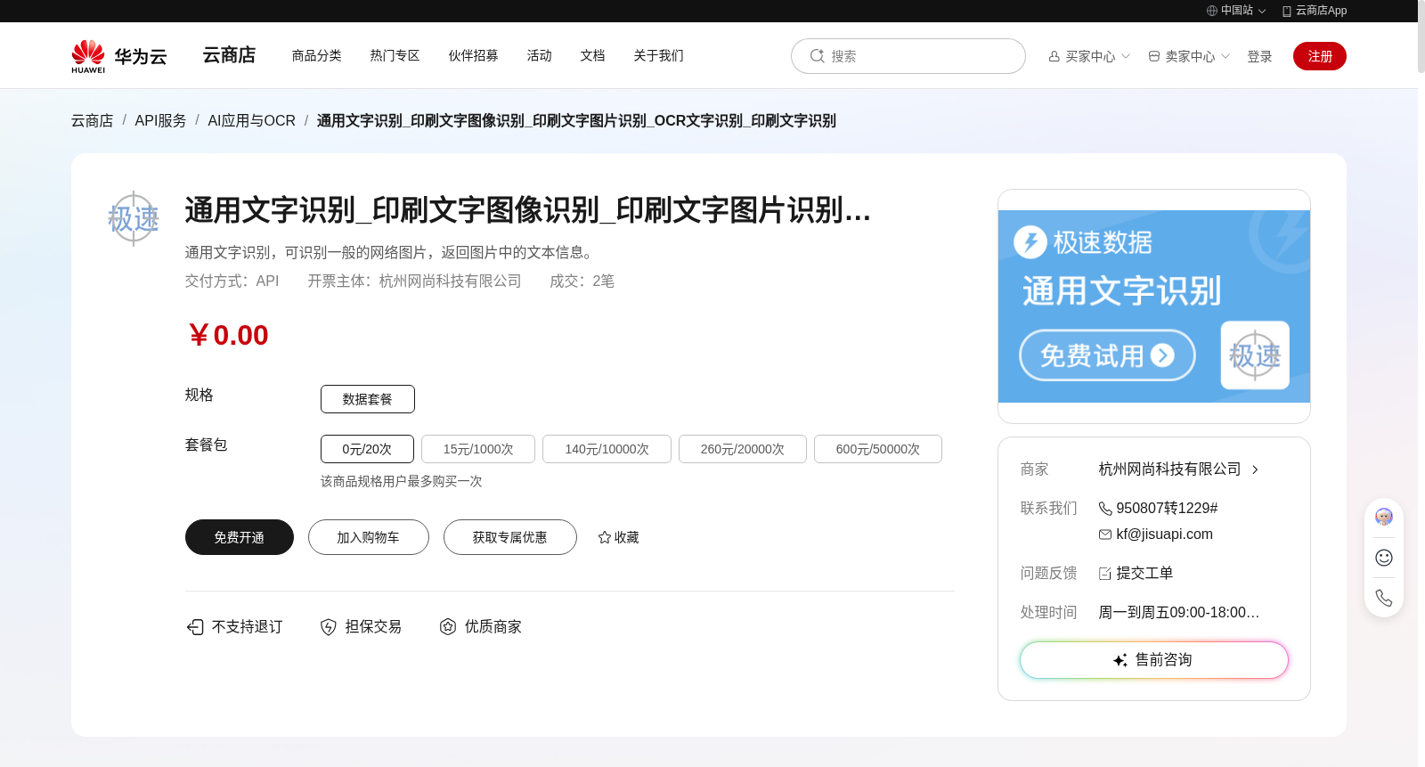The width and height of the screenshot is (1425, 767).
Task: Click the search input field
Action: click(x=908, y=56)
